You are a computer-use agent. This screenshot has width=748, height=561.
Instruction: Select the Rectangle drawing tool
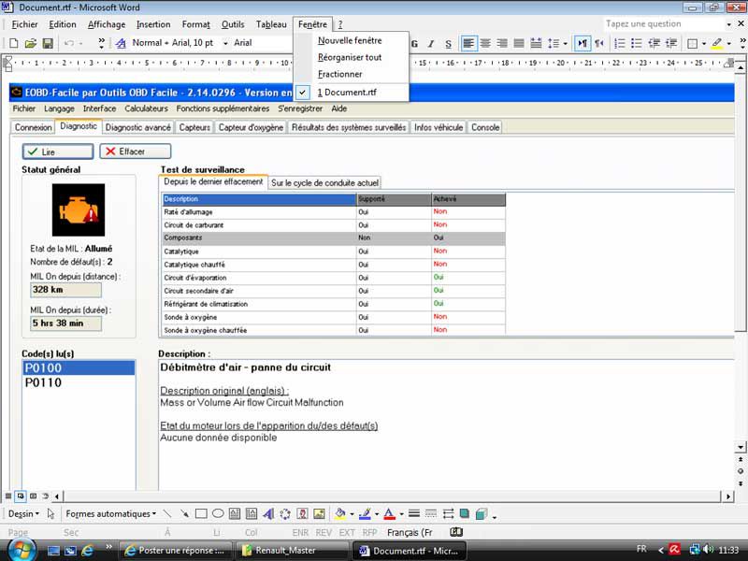point(201,513)
